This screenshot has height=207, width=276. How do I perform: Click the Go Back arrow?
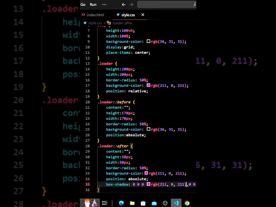point(124,5)
